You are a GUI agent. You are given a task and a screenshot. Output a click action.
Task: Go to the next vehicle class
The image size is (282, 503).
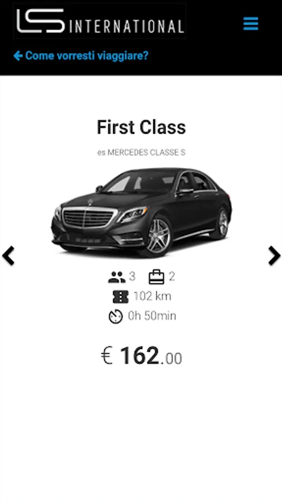click(274, 255)
